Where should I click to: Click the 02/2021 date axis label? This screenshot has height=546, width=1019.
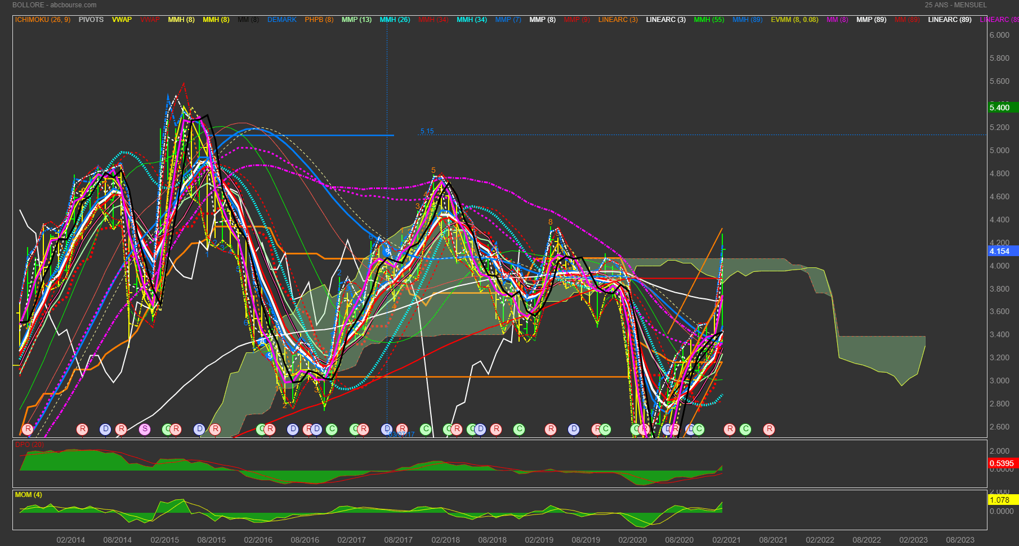pyautogui.click(x=727, y=540)
